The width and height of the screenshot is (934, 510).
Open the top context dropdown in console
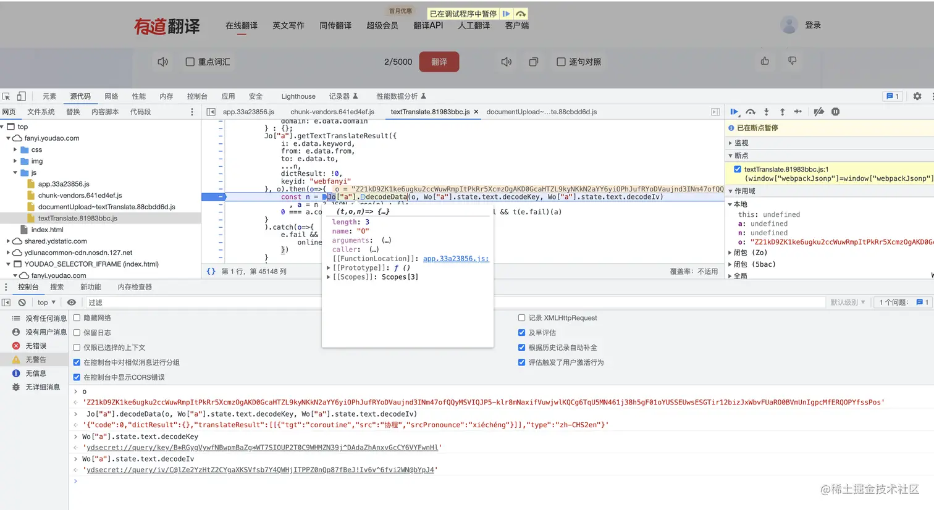(46, 303)
